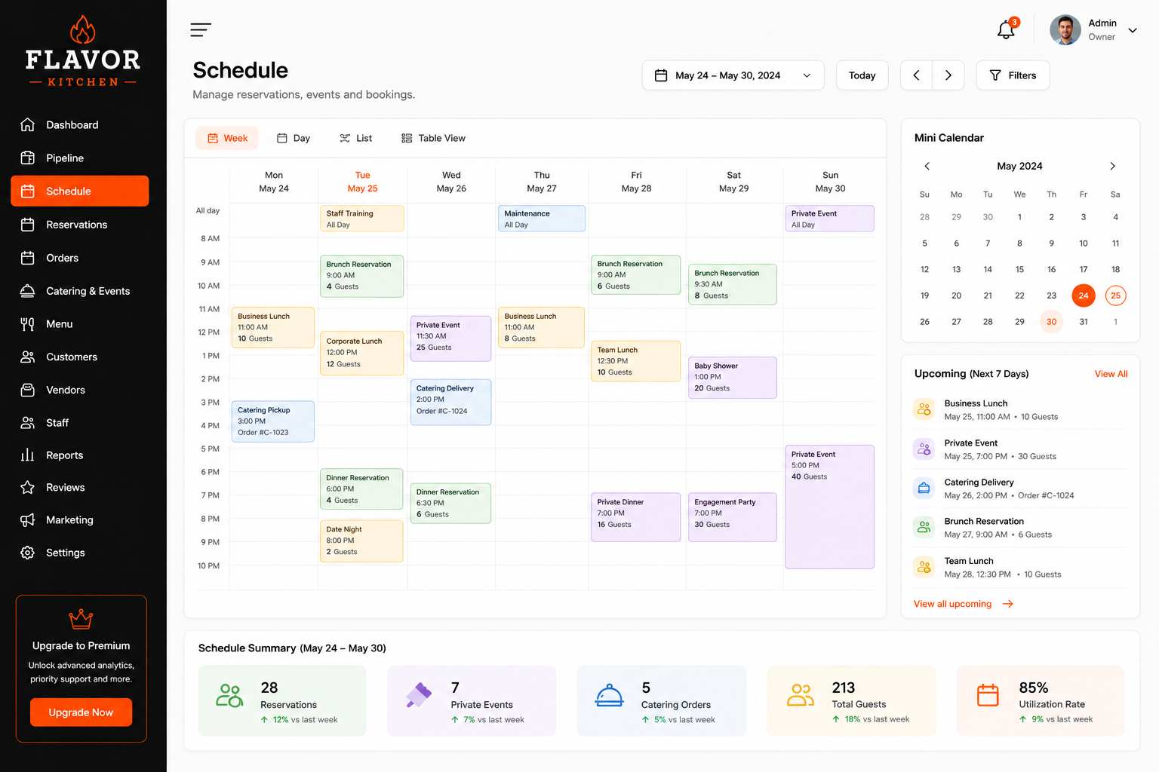The width and height of the screenshot is (1159, 772).
Task: Open upcoming Brunch Reservation May 27 item
Action: (x=1020, y=528)
